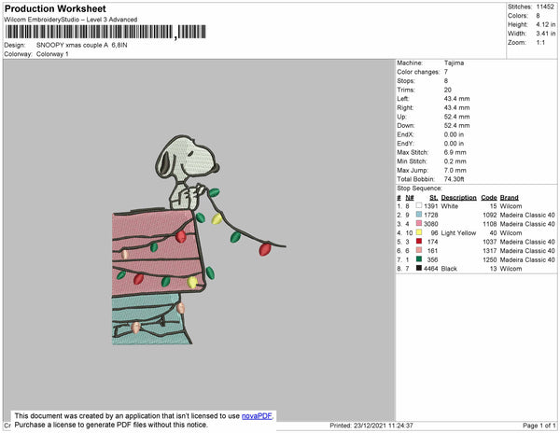Click the white color swatch in stop sequence
Screen dimensions: 560x433
point(419,205)
